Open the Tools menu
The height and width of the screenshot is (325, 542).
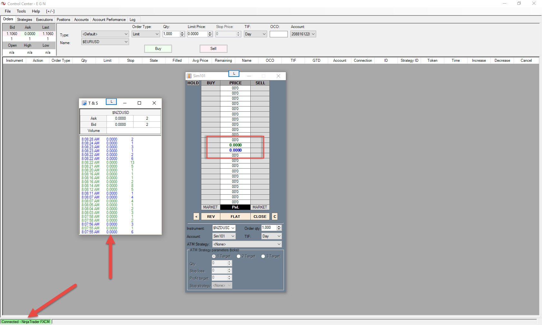[21, 11]
